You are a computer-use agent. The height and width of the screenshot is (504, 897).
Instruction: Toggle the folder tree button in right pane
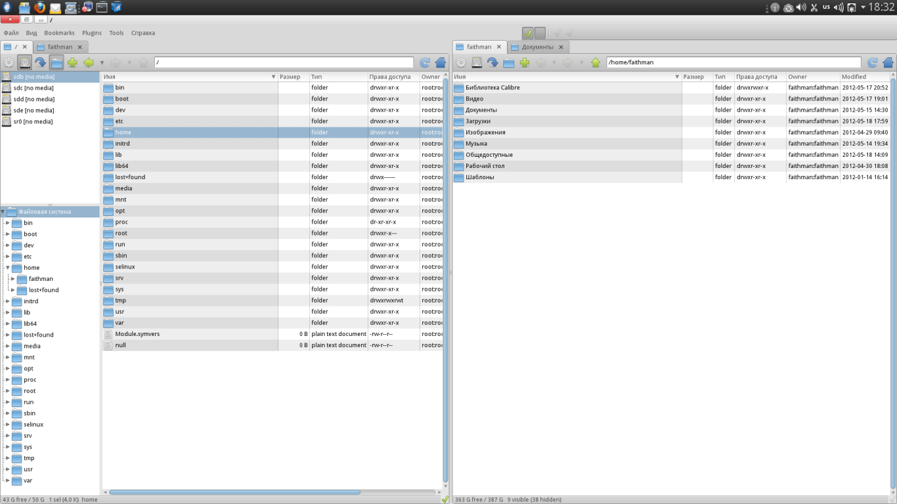(x=509, y=62)
